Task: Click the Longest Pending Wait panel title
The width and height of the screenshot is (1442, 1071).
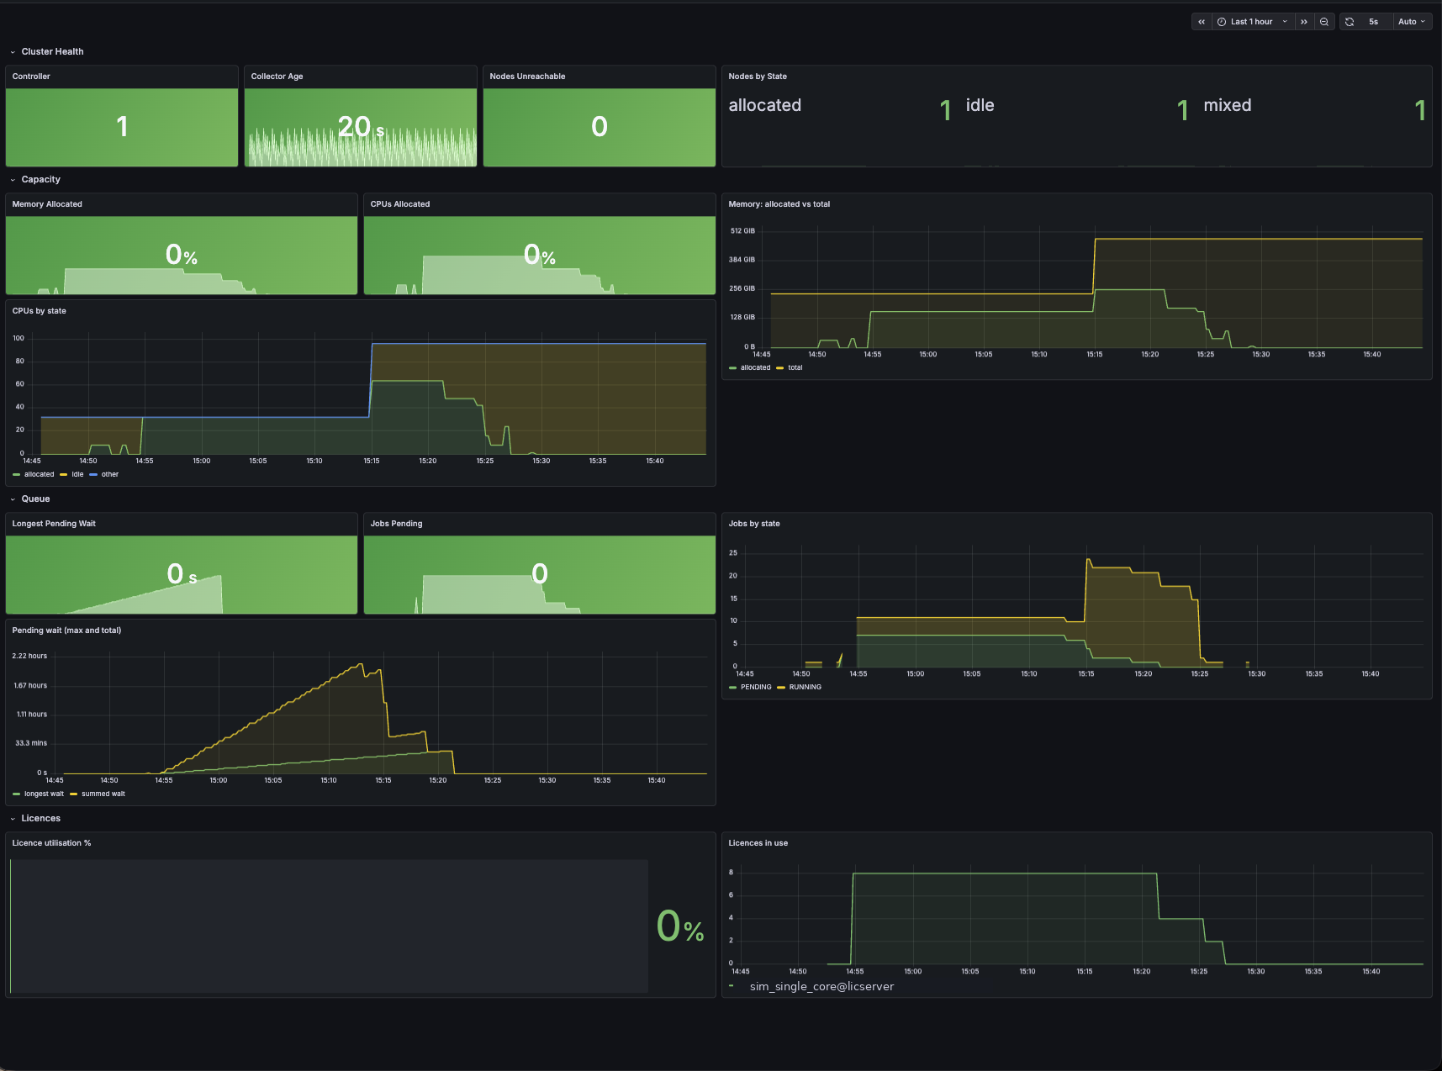Action: 54,524
